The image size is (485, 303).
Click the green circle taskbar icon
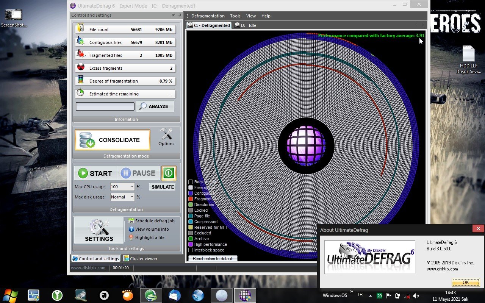pyautogui.click(x=57, y=295)
